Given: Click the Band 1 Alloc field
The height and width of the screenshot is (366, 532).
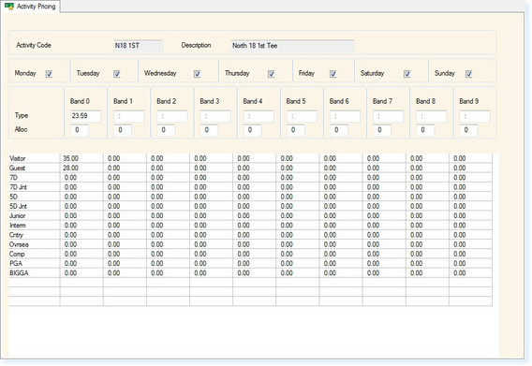Looking at the screenshot, I should coord(123,130).
